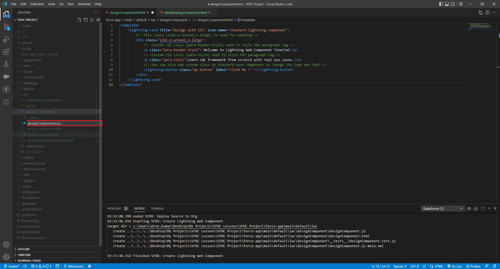
Task: Refresh the Explorer file tree
Action: (92, 20)
